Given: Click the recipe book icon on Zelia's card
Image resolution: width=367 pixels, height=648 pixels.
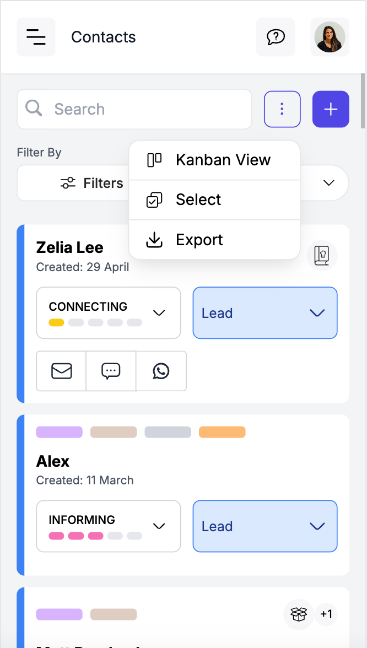Looking at the screenshot, I should (322, 256).
